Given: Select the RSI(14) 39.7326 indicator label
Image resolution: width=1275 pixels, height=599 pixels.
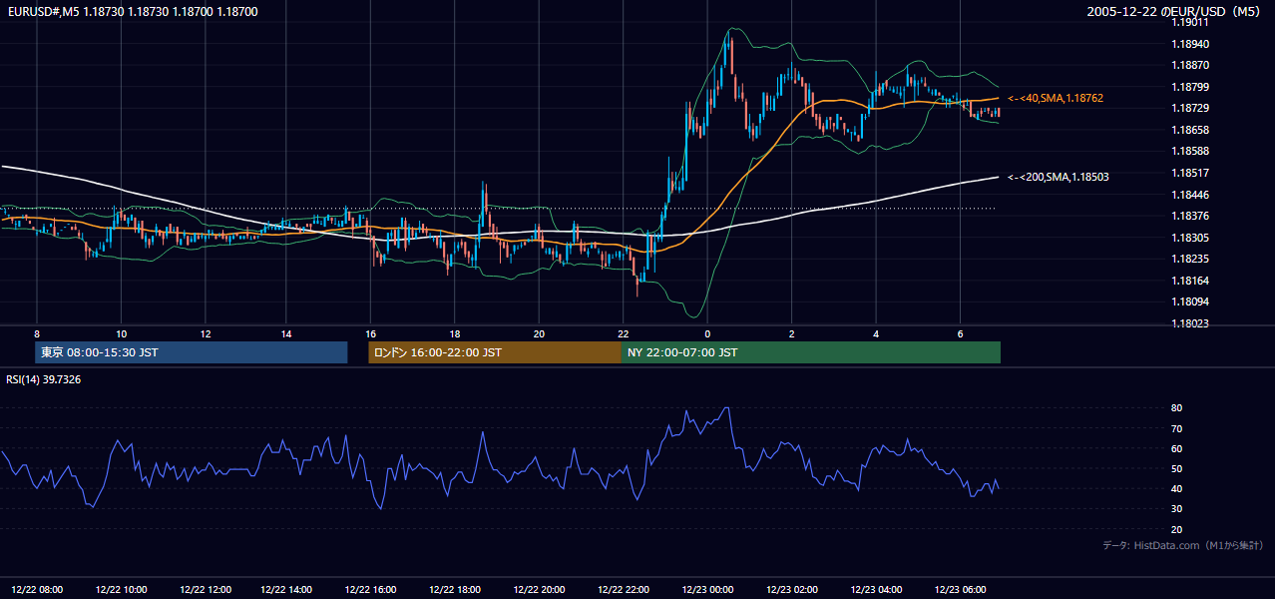Looking at the screenshot, I should 44,379.
